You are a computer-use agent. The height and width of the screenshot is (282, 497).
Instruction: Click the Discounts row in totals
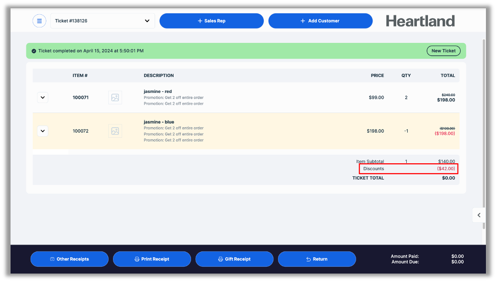[408, 169]
